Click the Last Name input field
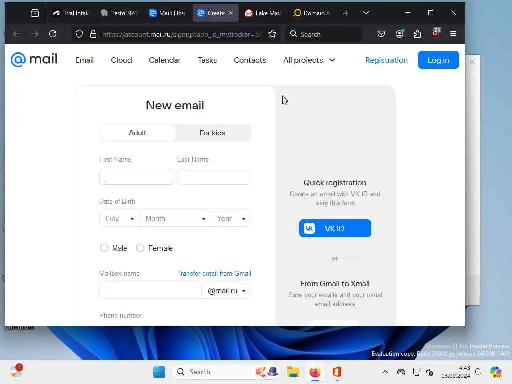512x384 pixels. (x=214, y=177)
